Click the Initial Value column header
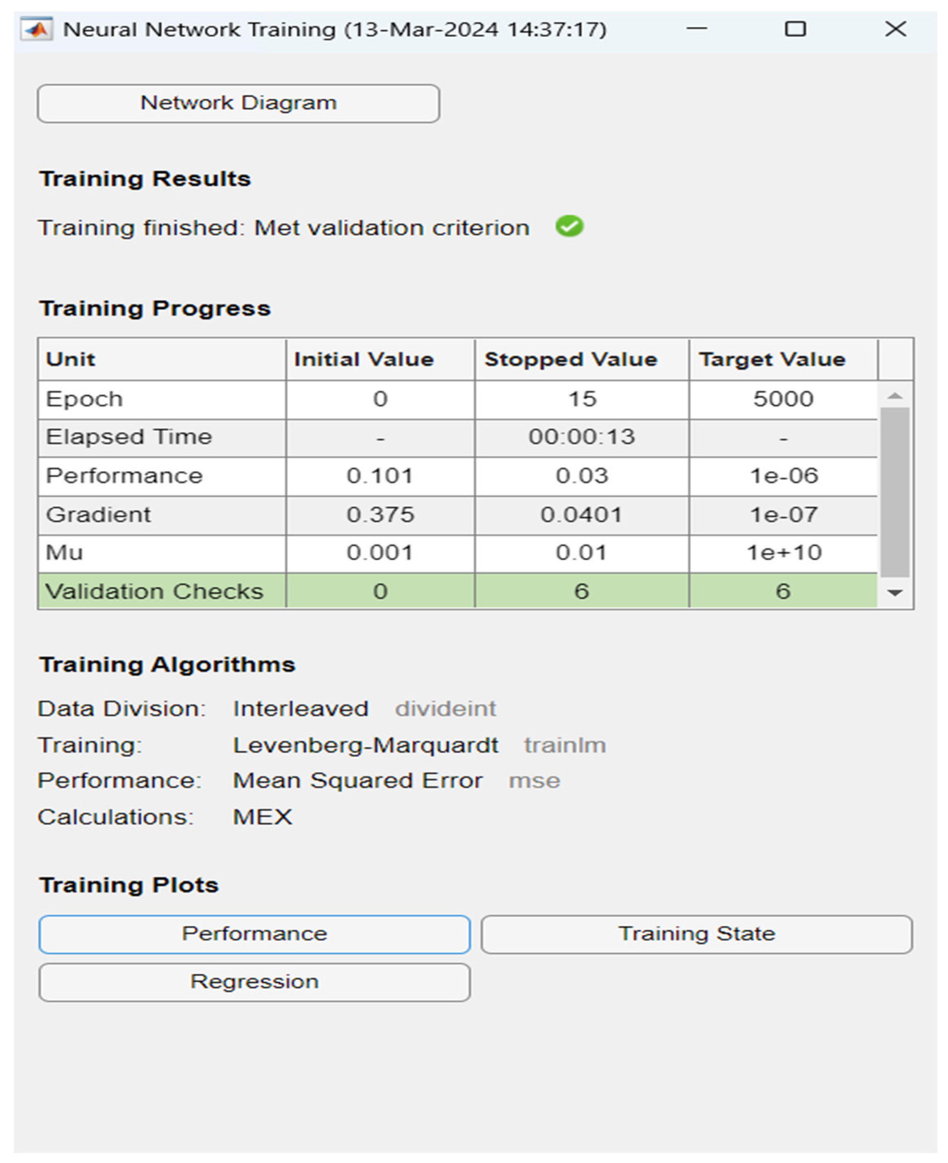Image resolution: width=948 pixels, height=1163 pixels. click(364, 360)
